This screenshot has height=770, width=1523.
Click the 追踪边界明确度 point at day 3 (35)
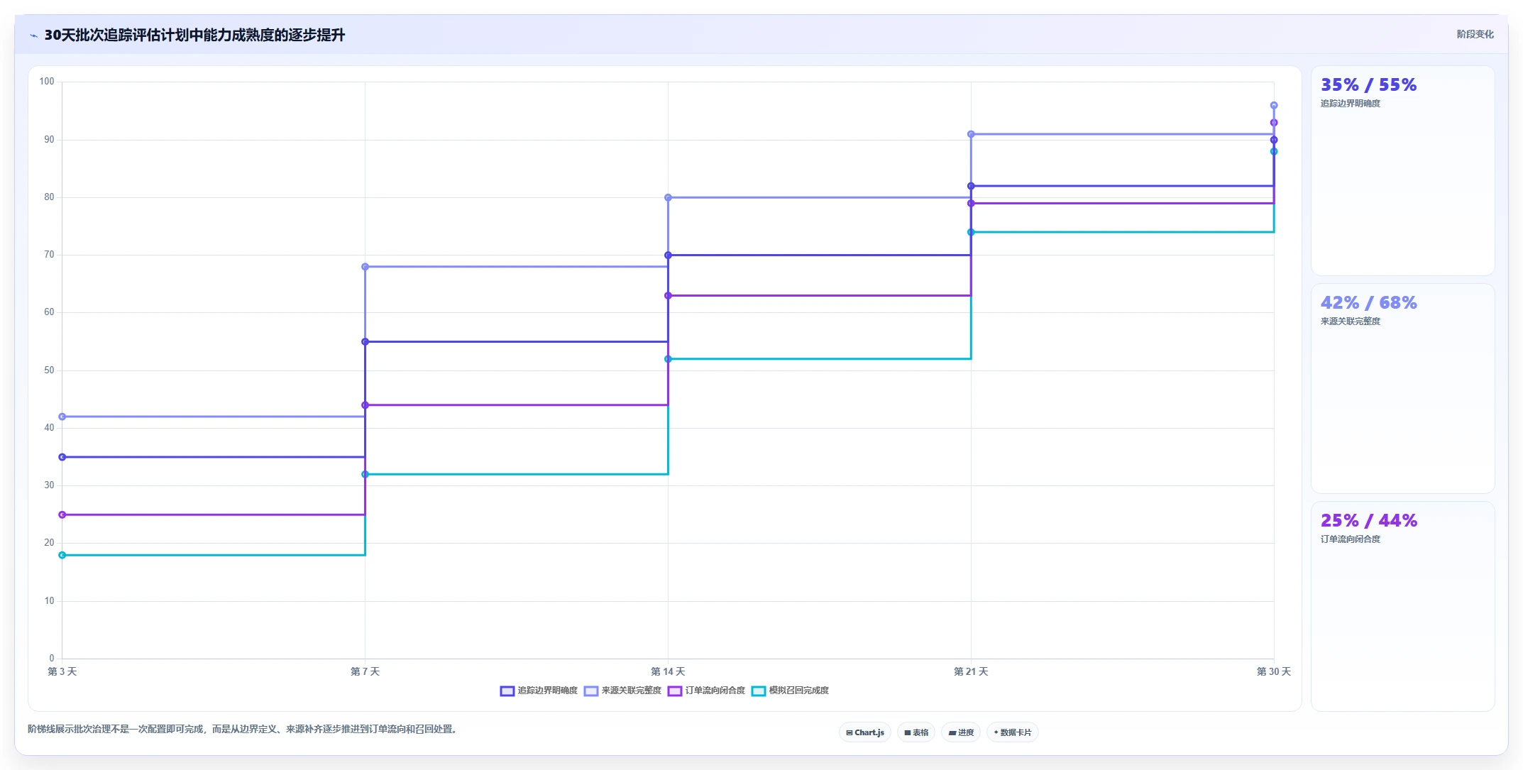coord(62,457)
